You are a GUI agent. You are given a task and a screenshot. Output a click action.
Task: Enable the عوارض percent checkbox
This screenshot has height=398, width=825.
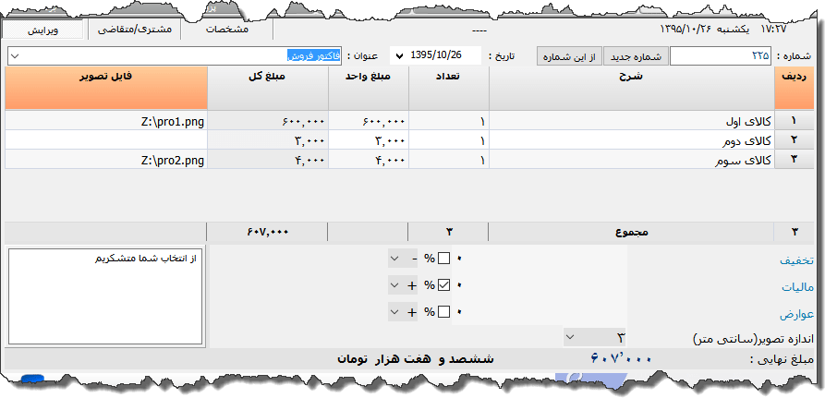444,312
